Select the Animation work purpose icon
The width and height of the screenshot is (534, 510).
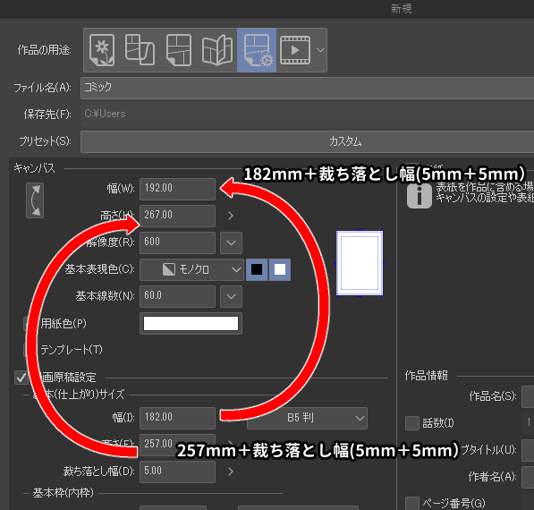tap(295, 50)
